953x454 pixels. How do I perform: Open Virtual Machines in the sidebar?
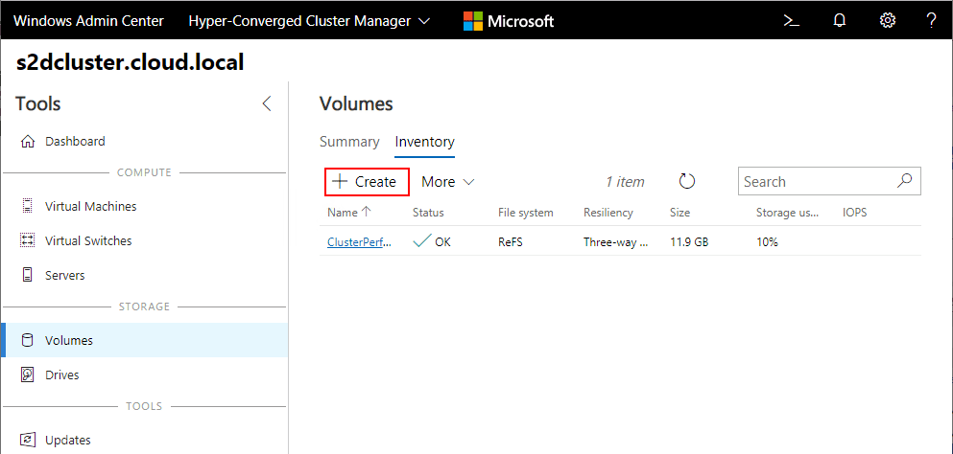90,206
